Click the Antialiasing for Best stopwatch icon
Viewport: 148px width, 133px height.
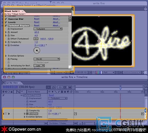tap(9, 66)
